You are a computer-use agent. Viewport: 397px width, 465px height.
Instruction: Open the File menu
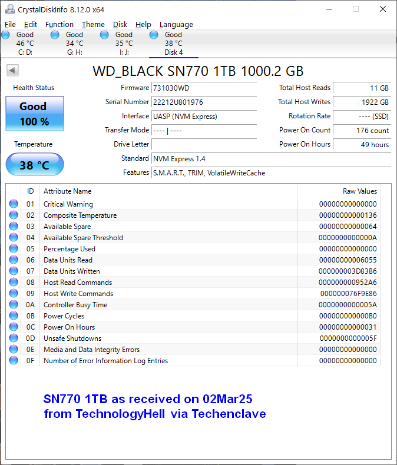[x=10, y=24]
